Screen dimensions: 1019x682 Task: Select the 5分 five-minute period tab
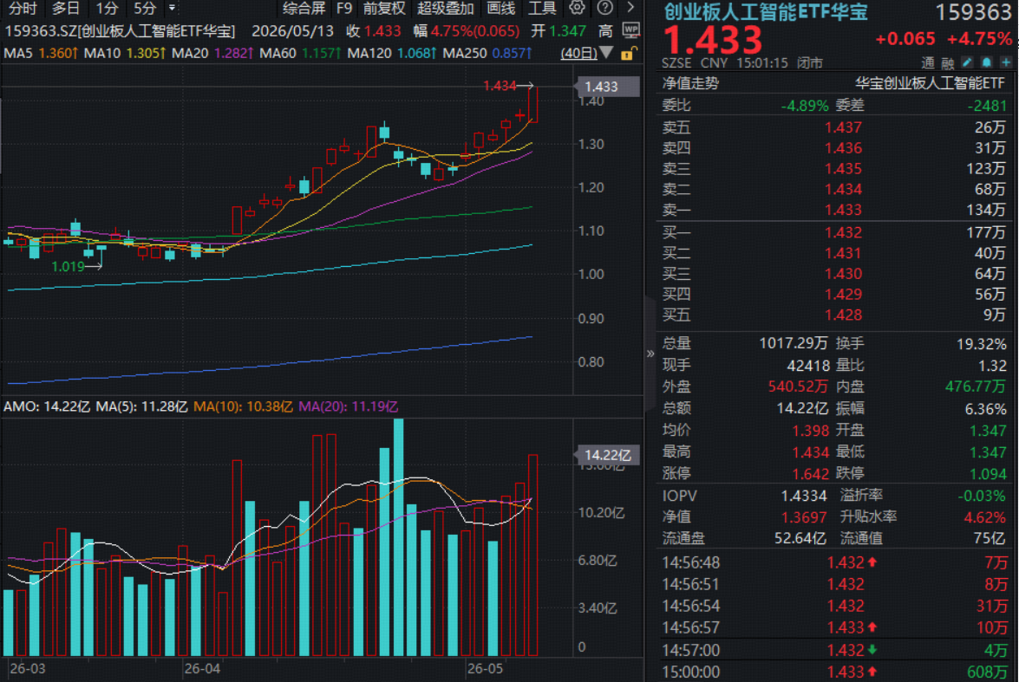tap(145, 9)
